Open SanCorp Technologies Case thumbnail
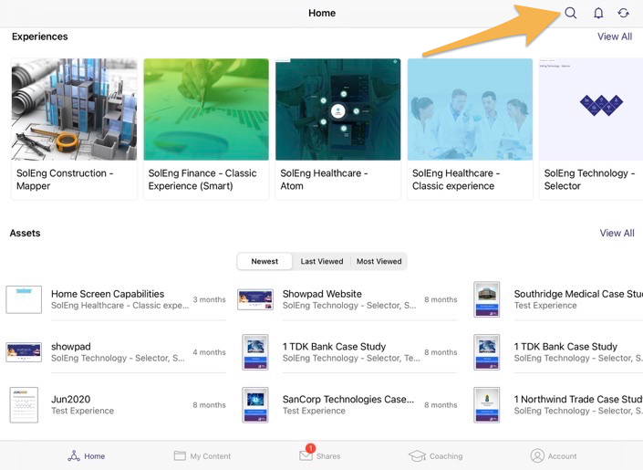The height and width of the screenshot is (470, 643). 255,404
